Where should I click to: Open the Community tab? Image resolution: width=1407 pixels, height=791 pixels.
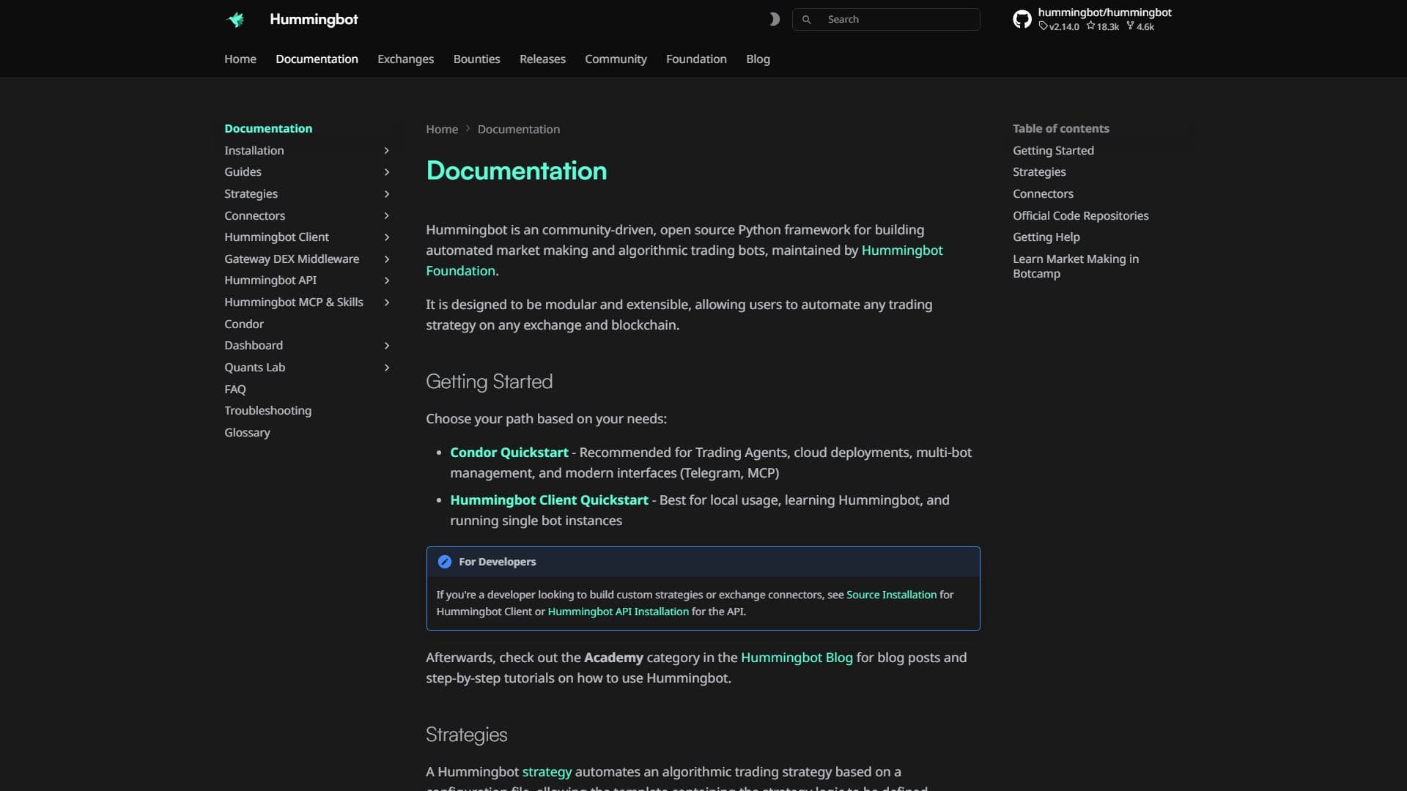click(x=616, y=59)
